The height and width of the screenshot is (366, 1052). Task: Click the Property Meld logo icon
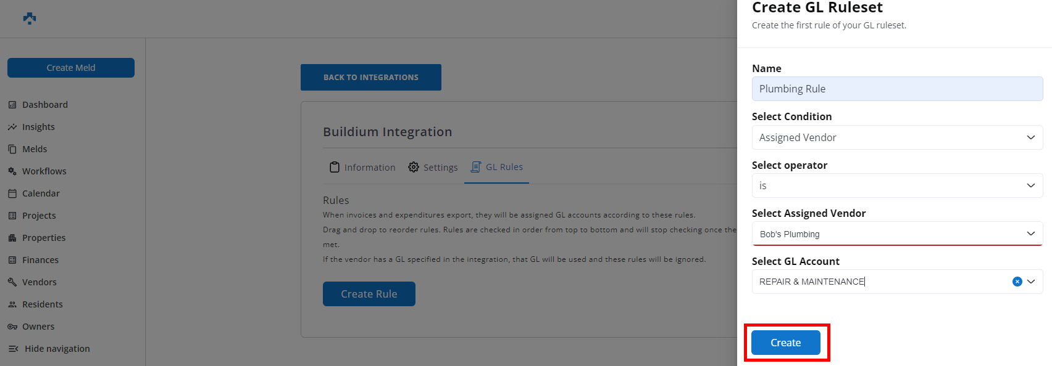[30, 18]
